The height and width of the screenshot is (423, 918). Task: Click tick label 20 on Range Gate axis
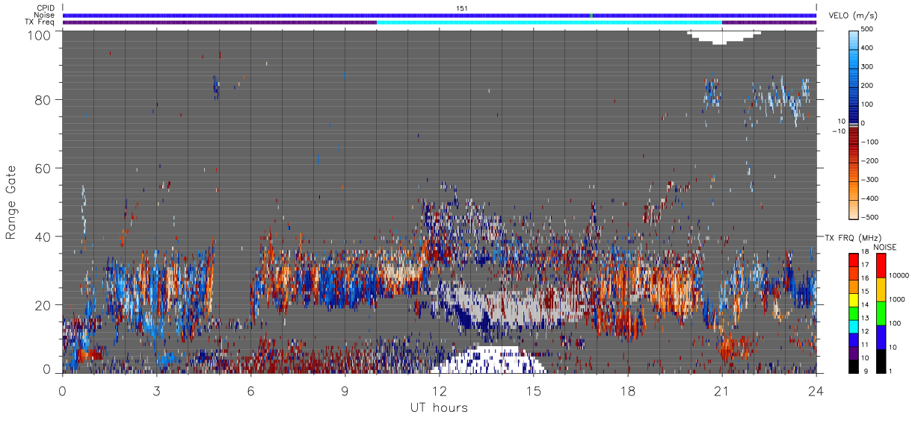pos(44,304)
